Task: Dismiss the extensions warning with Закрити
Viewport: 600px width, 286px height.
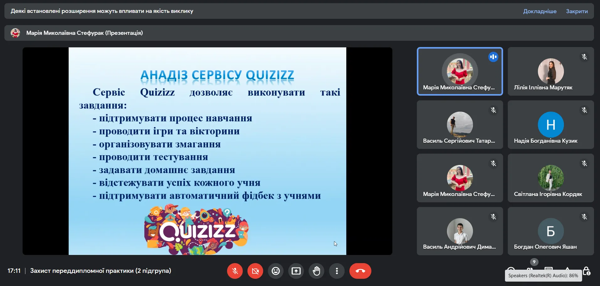Action: click(577, 11)
